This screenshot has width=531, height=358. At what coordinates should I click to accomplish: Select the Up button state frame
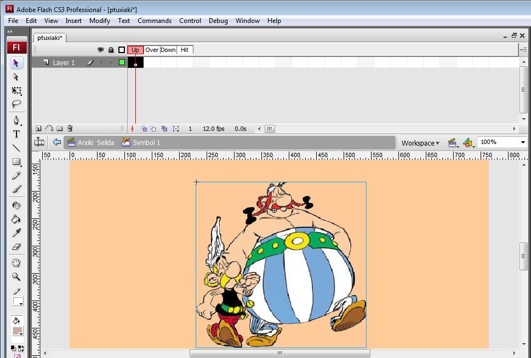point(135,50)
